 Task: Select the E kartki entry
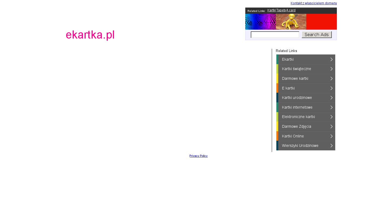coord(306,88)
